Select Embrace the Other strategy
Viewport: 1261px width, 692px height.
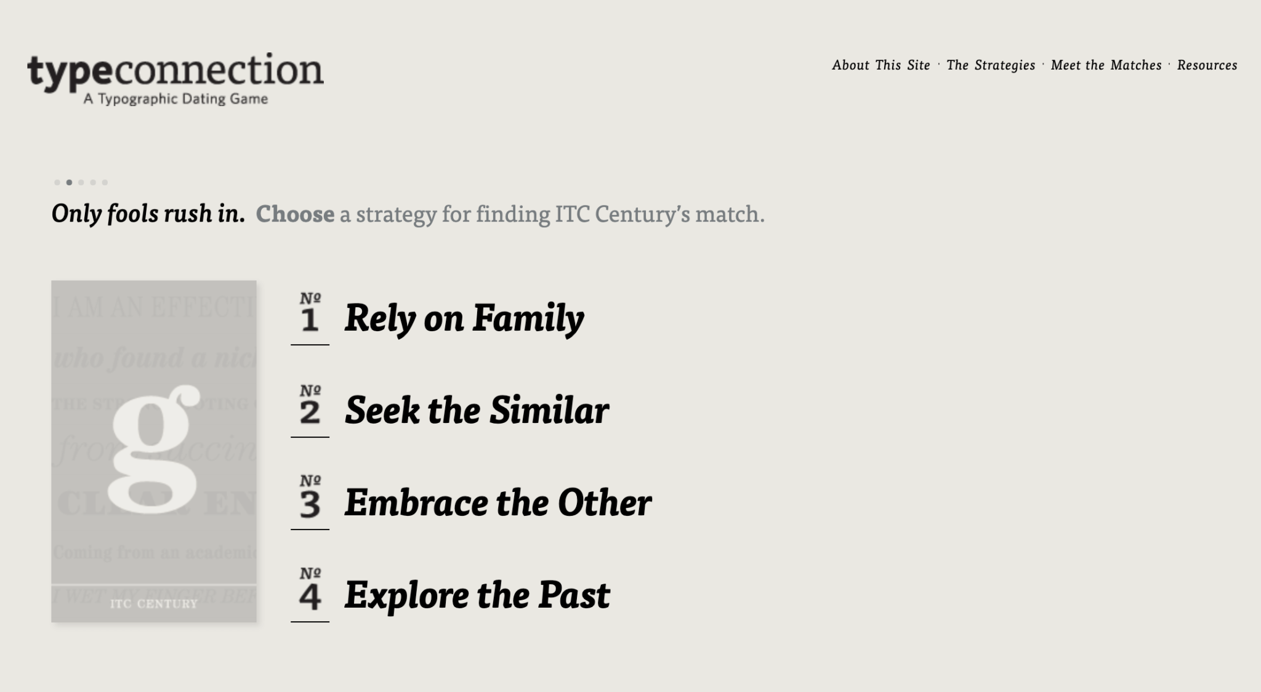[x=498, y=503]
